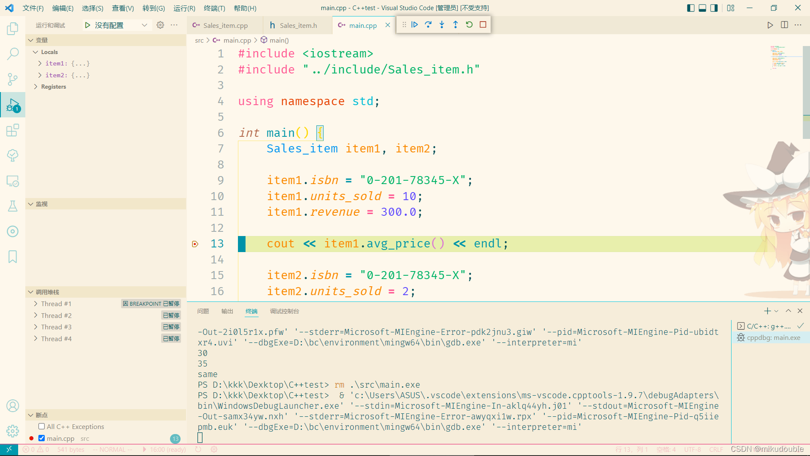Screen dimensions: 810x456
Task: Open the Extensions view in activity bar
Action: (x=13, y=130)
